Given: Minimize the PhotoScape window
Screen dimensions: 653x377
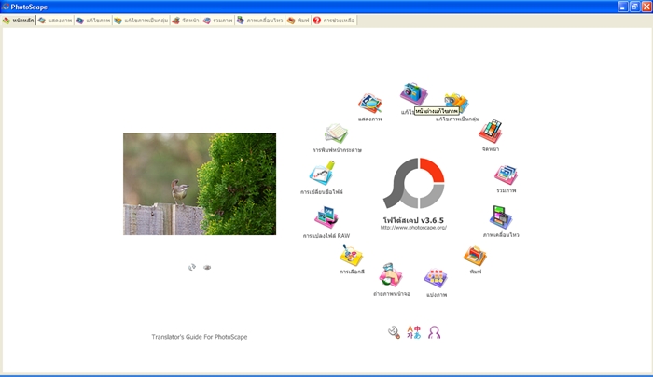Looking at the screenshot, I should coord(622,7).
